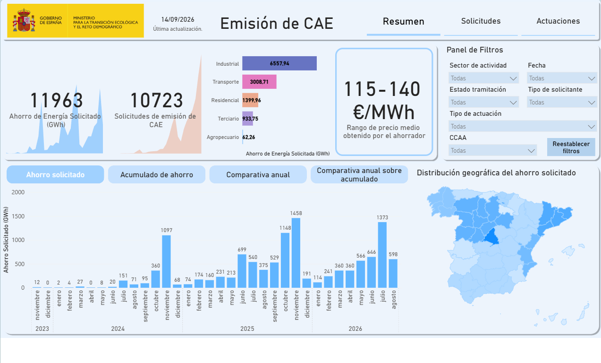Screen dimensions: 601x363
Task: Click the mayo 2026 bar labeled 566
Action: 361,274
